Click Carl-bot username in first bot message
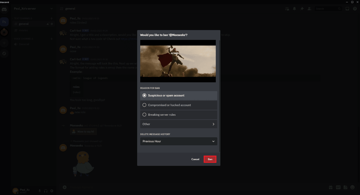Image resolution: width=360 pixels, height=195 pixels. [75, 31]
